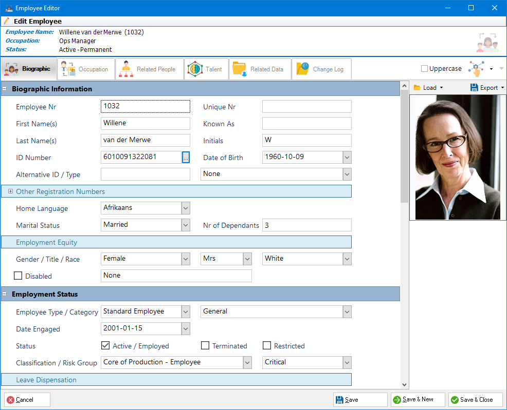Click the Known As input field
This screenshot has width=507, height=410.
[306, 124]
